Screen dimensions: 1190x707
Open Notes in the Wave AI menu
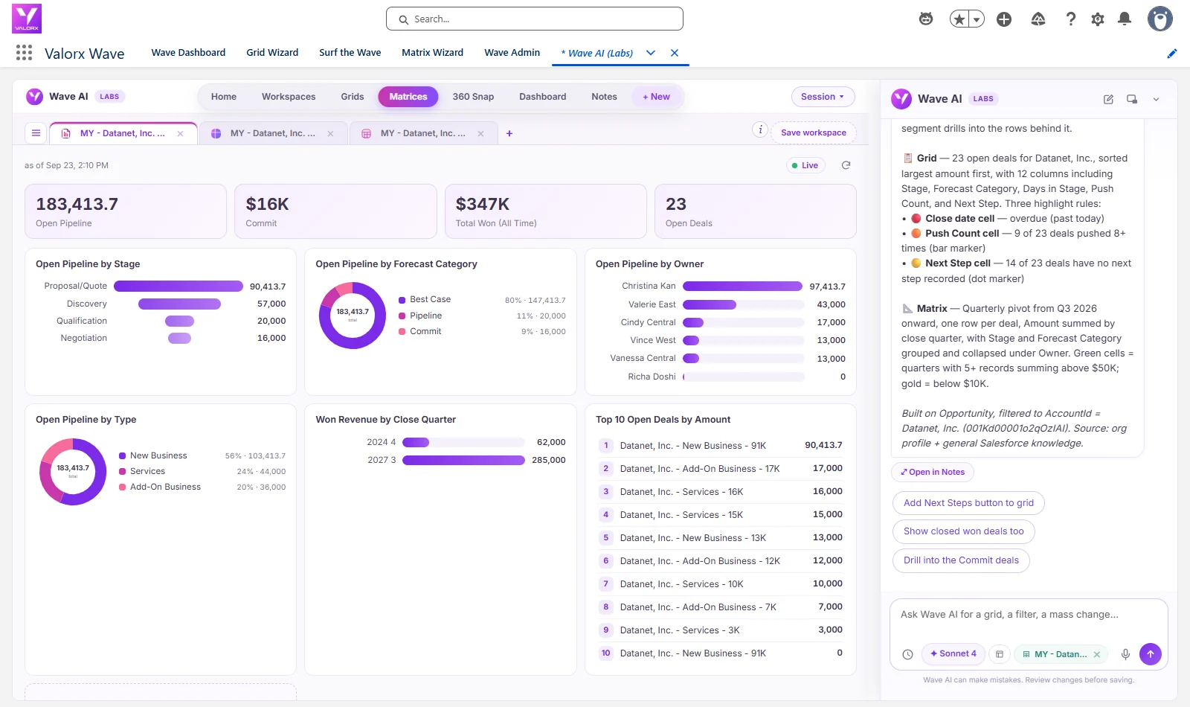click(604, 97)
